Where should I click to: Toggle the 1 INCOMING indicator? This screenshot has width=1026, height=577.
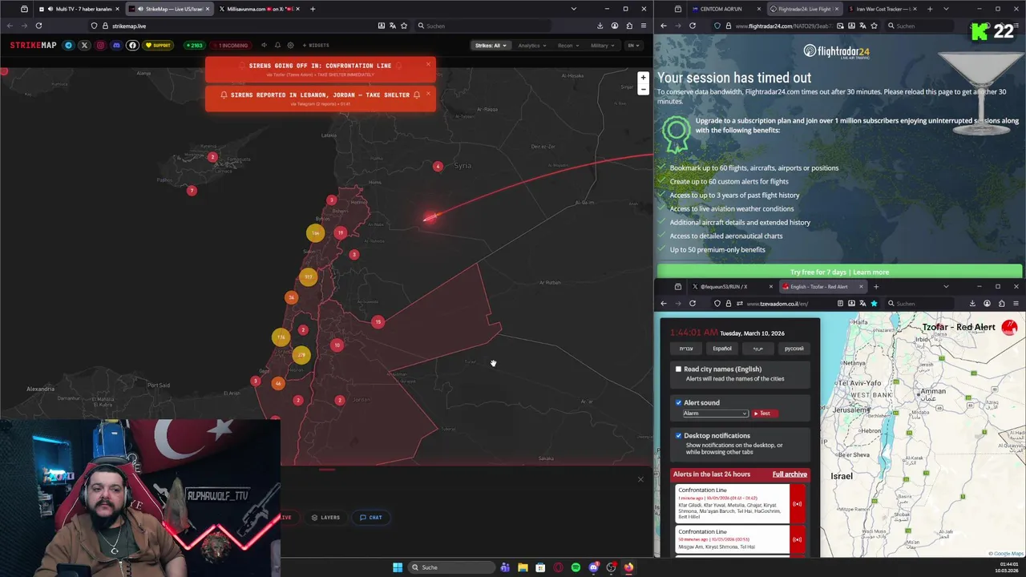232,45
